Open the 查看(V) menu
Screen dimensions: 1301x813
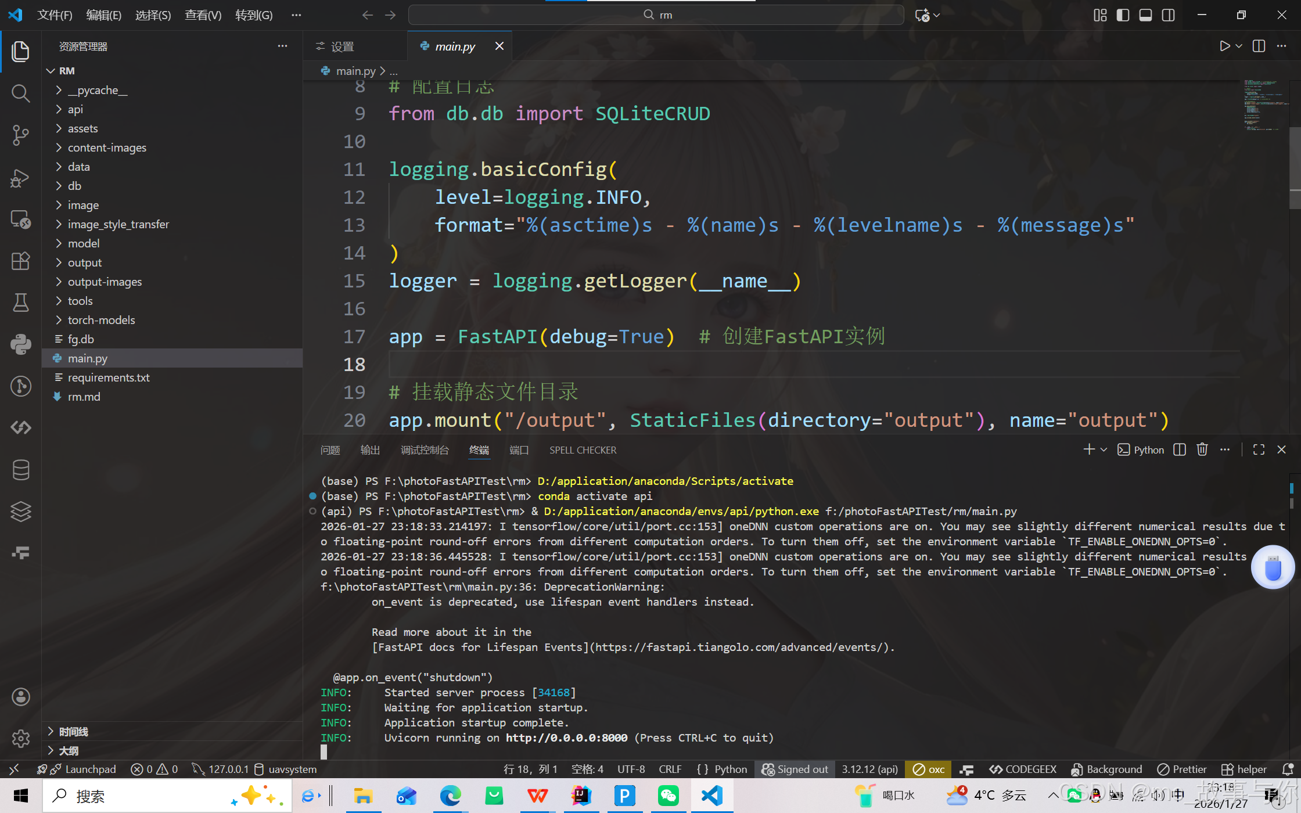coord(203,15)
